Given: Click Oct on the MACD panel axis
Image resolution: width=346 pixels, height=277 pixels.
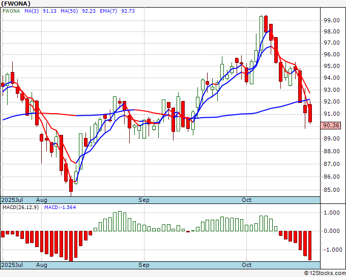Looking at the screenshot, I should pos(246,265).
